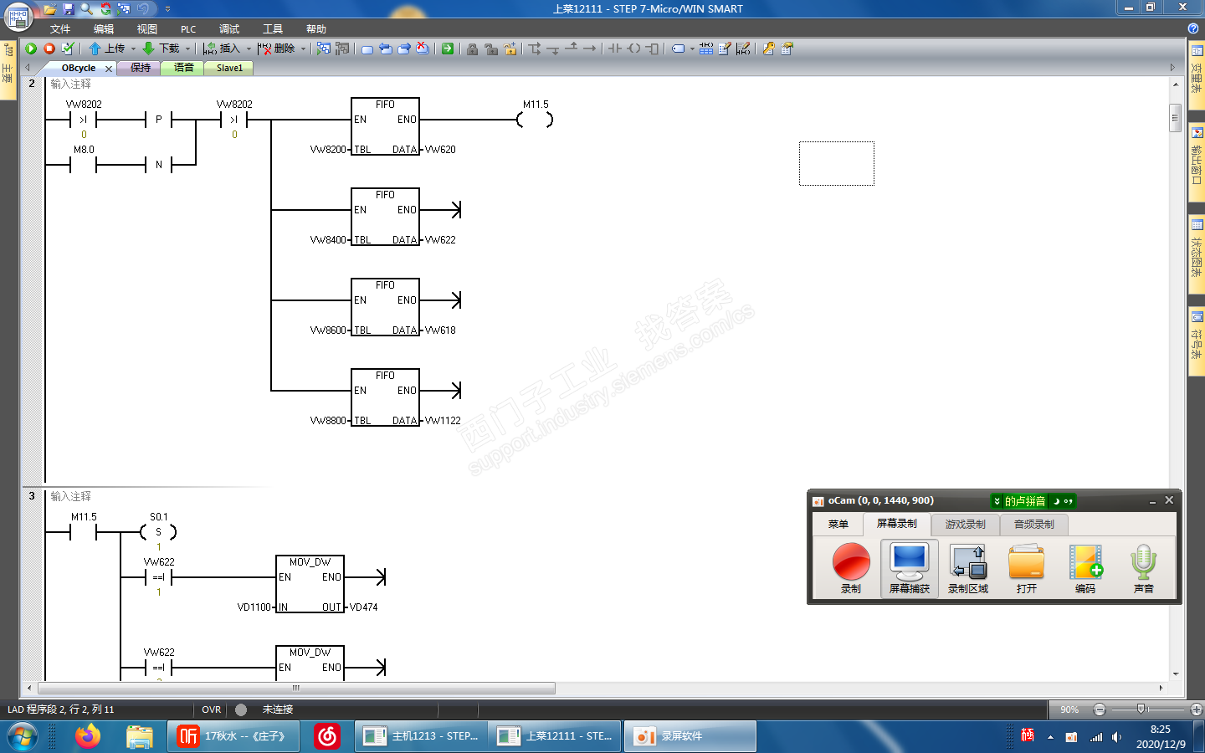The width and height of the screenshot is (1205, 753).
Task: Open the 调试 menu
Action: point(229,29)
